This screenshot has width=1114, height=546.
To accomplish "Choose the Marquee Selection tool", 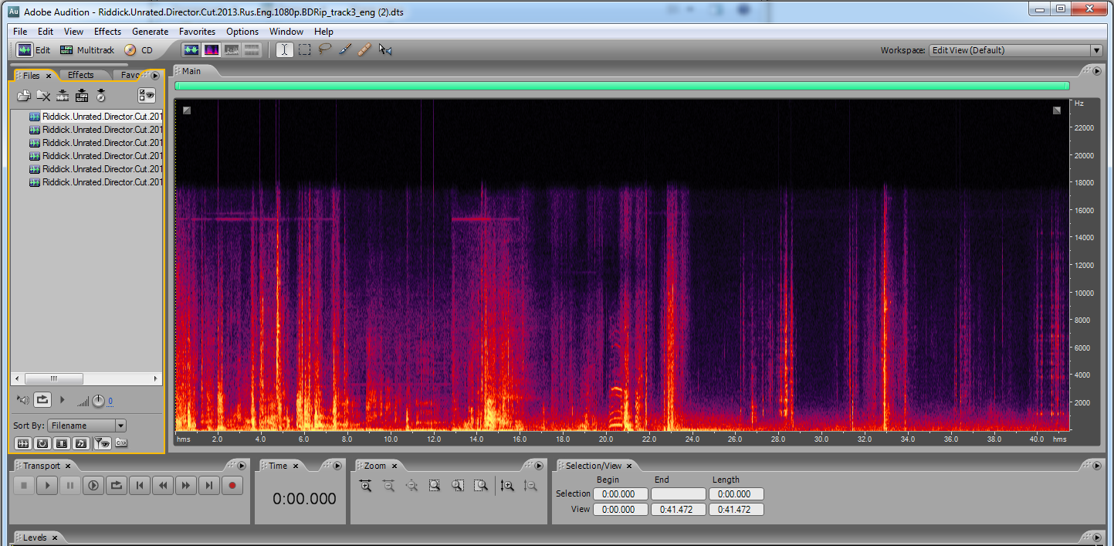I will [305, 50].
